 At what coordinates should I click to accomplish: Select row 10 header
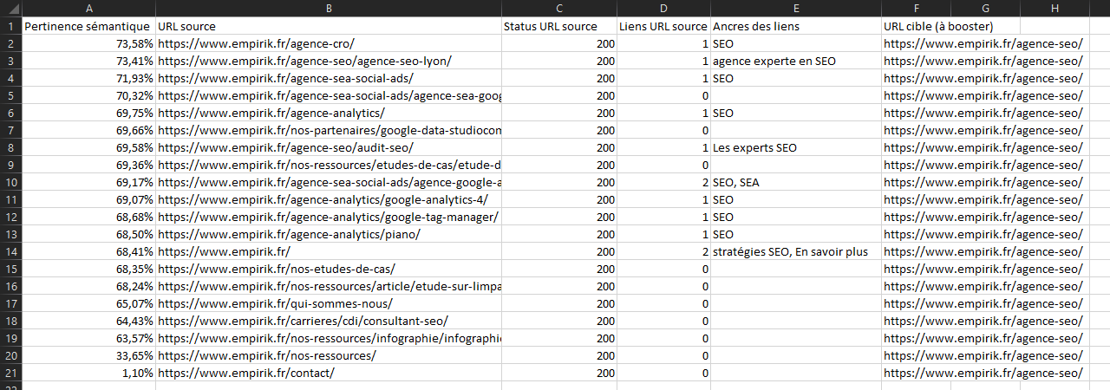pyautogui.click(x=10, y=182)
